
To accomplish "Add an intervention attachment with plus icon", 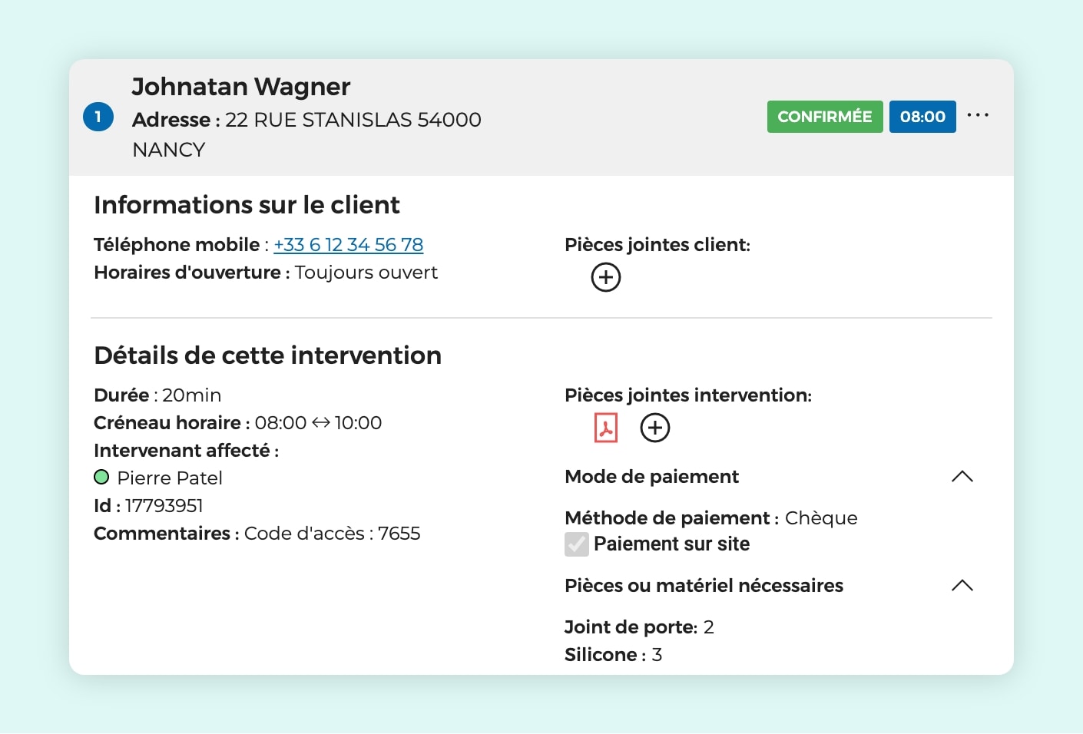I will click(654, 428).
